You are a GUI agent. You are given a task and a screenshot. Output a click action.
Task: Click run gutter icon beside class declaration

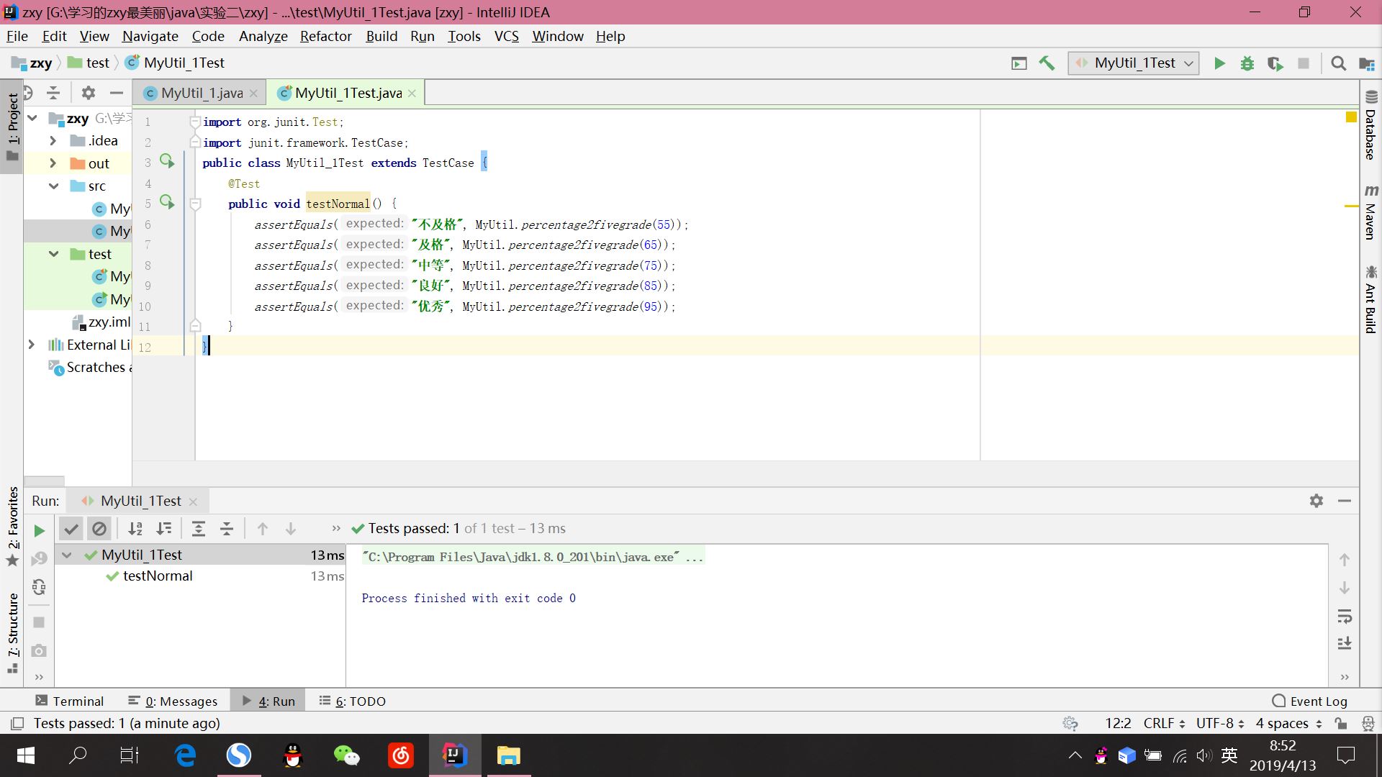click(x=167, y=161)
